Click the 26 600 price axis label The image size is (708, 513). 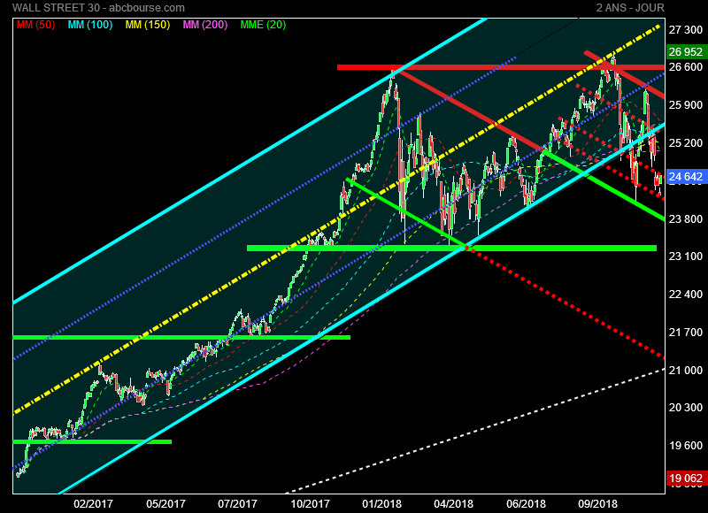coord(685,66)
